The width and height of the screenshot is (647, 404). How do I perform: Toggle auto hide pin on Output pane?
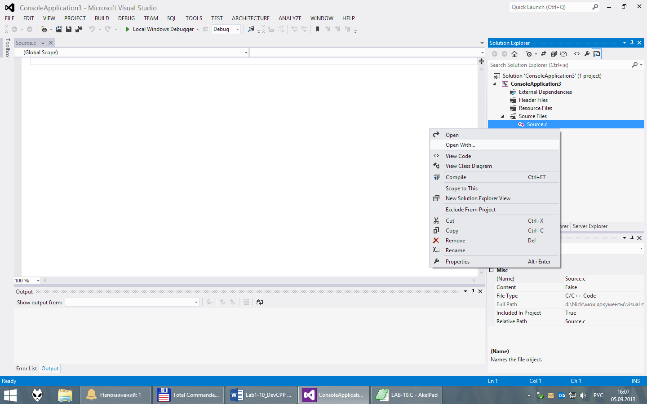point(473,291)
